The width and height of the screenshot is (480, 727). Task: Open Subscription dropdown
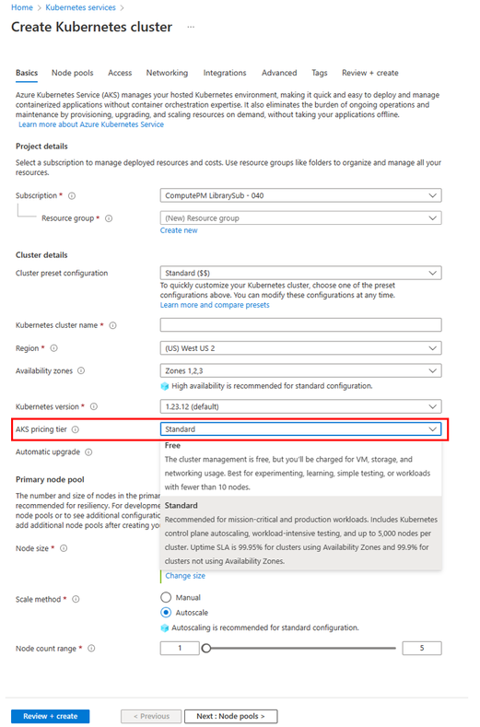[x=300, y=195]
